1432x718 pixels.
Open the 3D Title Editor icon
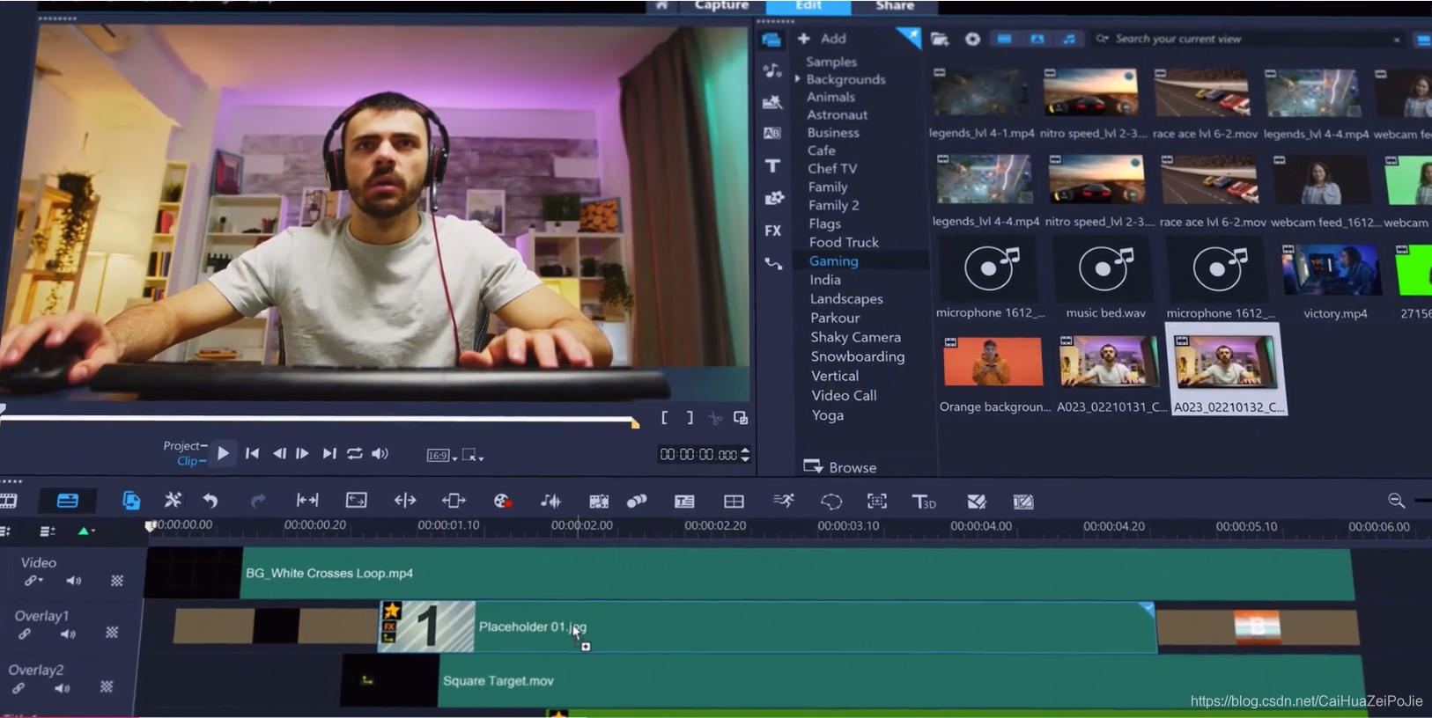(924, 502)
